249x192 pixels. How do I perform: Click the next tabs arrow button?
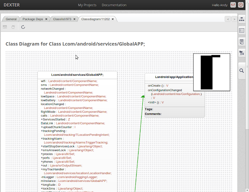tap(234, 19)
